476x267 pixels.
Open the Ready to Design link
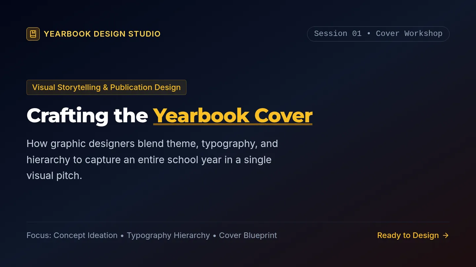click(x=413, y=235)
